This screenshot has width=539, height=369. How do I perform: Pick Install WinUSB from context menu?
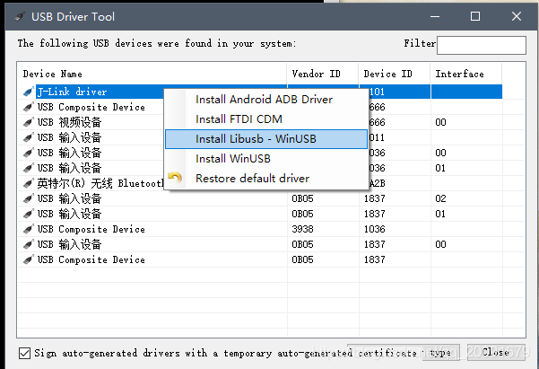tap(233, 159)
